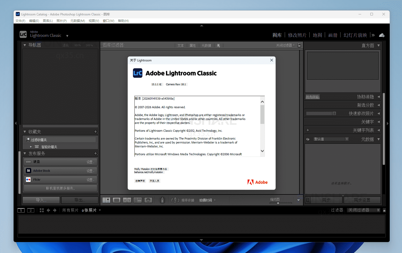Screen dimensions: 402x253
Task: Click 过滤收藏夹 search field
Action: [60, 140]
